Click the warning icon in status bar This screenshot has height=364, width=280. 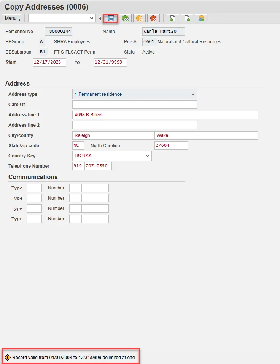8,358
